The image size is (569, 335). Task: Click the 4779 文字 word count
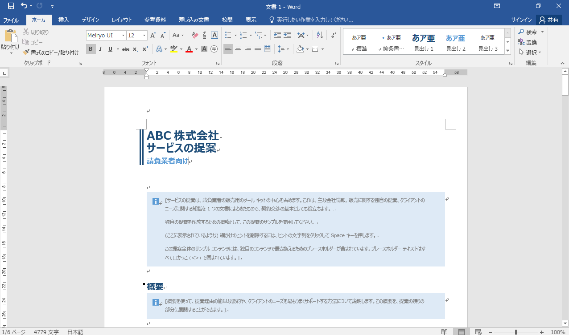[x=46, y=332]
